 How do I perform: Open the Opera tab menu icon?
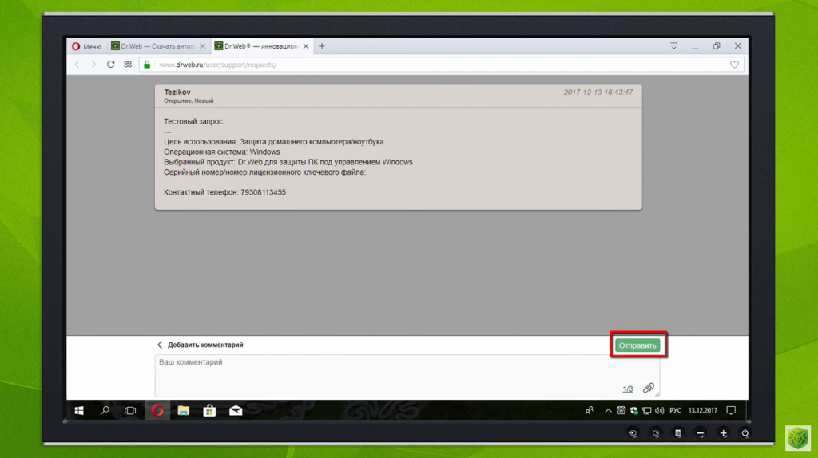click(674, 46)
